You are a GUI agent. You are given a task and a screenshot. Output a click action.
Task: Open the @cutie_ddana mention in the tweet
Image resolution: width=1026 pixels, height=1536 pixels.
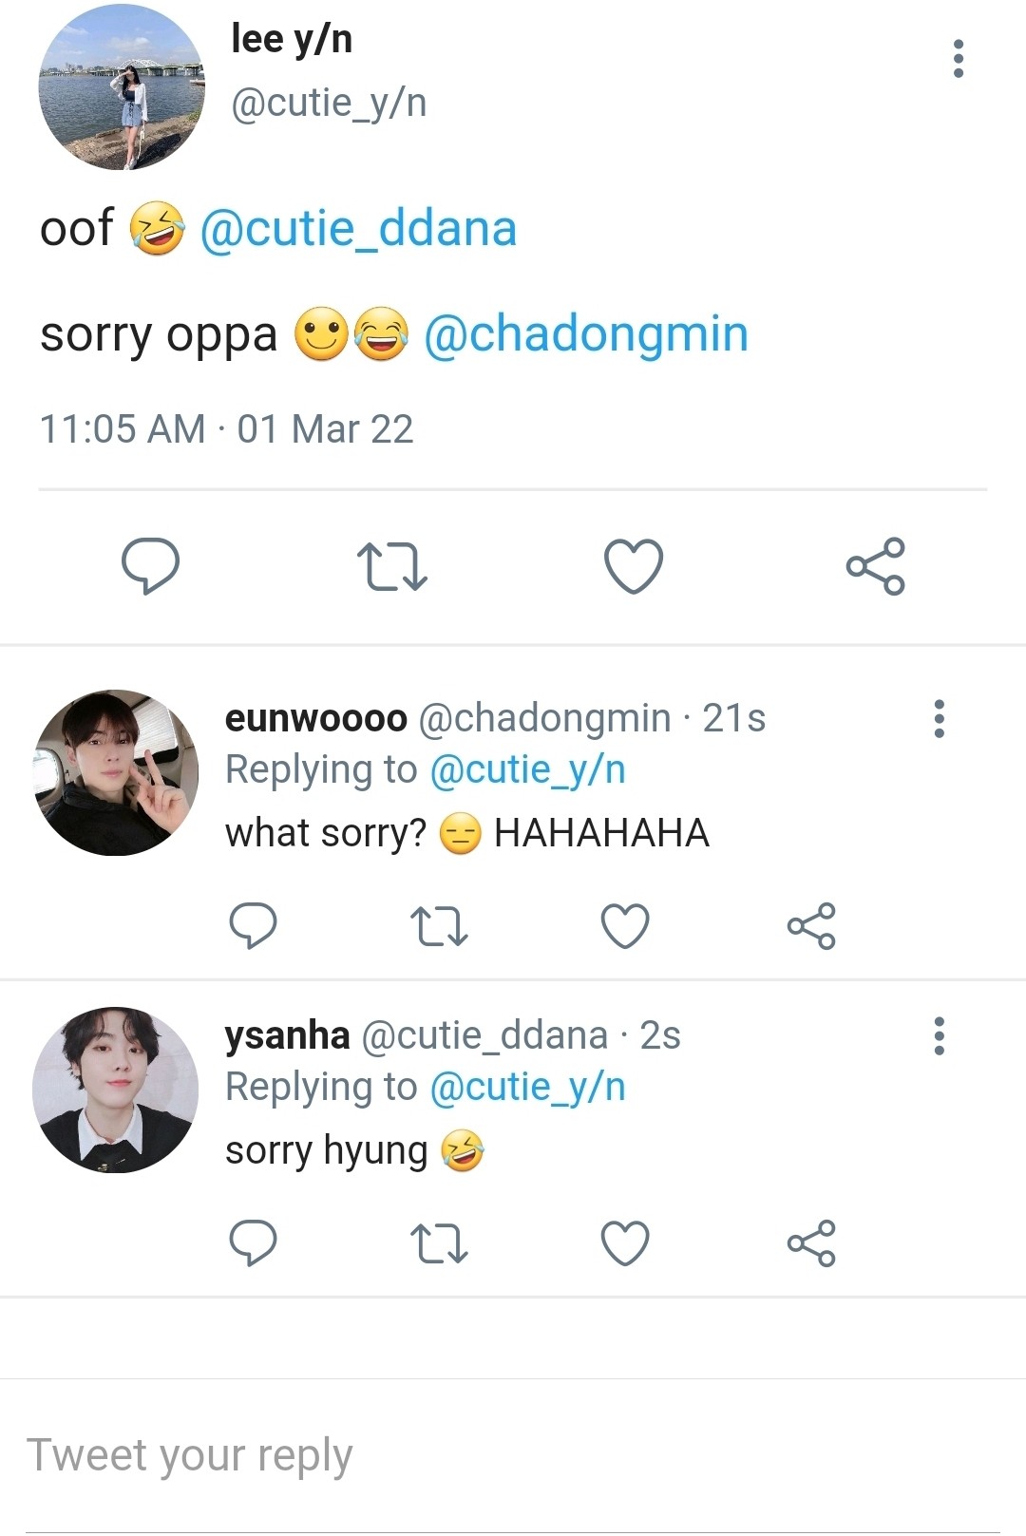click(x=358, y=229)
